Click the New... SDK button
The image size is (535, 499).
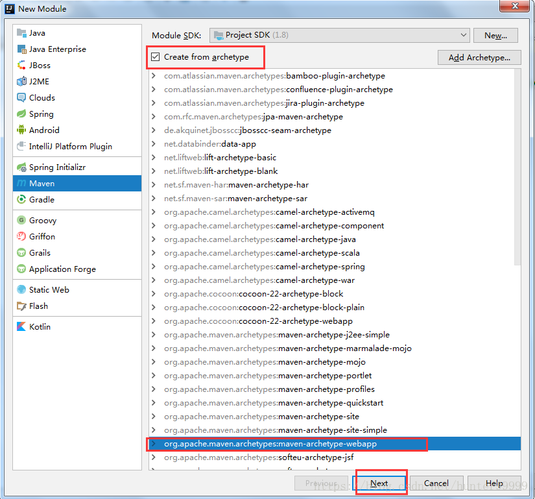495,36
